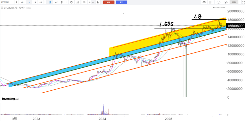Click the blue sell button
The image size is (245, 121).
click(x=121, y=2)
